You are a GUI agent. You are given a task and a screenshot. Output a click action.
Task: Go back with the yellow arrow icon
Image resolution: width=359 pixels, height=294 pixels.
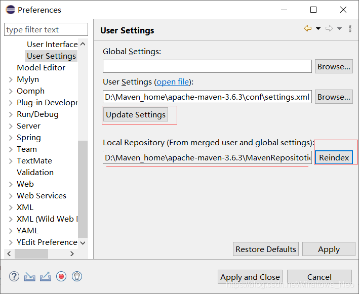[308, 28]
